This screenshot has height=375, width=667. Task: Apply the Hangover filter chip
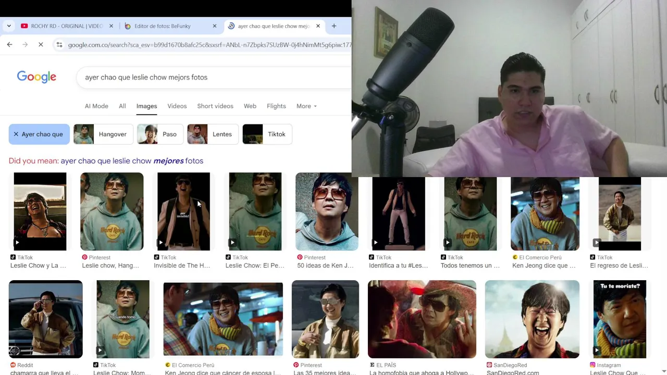click(x=103, y=134)
